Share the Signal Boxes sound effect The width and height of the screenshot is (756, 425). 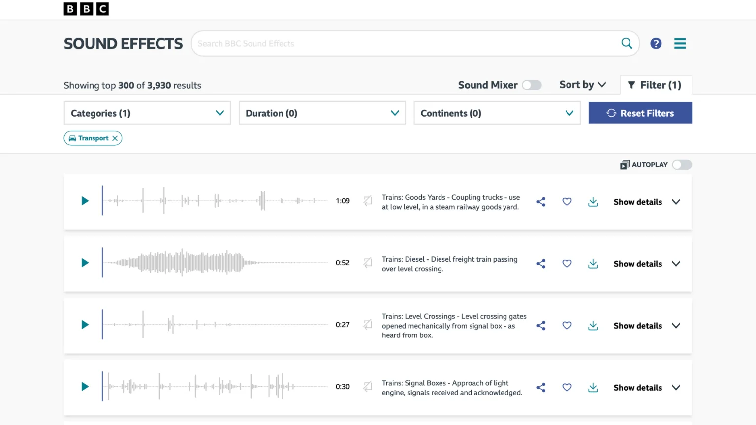[541, 387]
